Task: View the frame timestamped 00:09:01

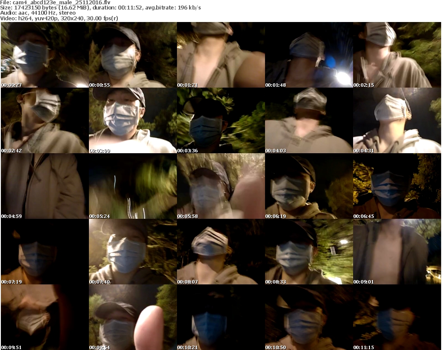Action: [x=397, y=252]
